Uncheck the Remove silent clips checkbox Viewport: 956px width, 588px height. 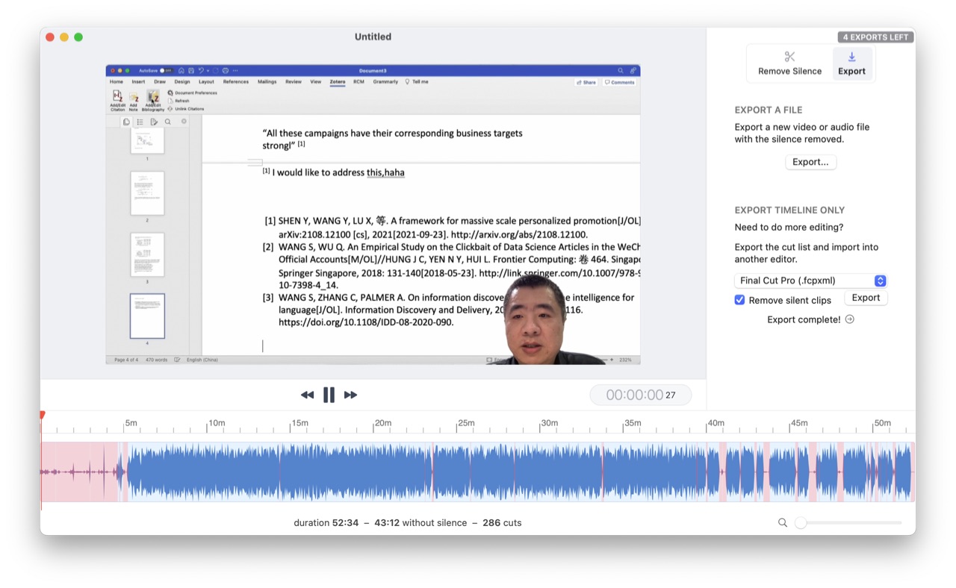click(x=739, y=300)
